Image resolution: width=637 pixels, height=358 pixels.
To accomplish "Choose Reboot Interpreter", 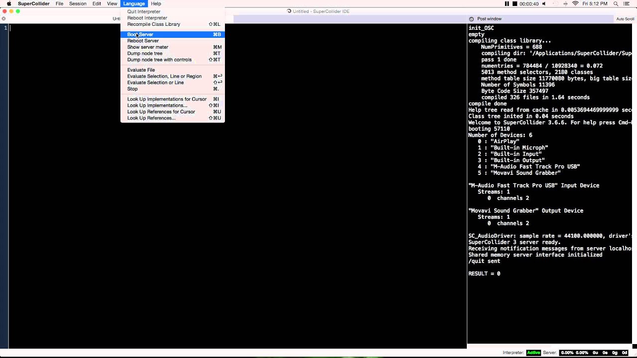I will point(173,18).
